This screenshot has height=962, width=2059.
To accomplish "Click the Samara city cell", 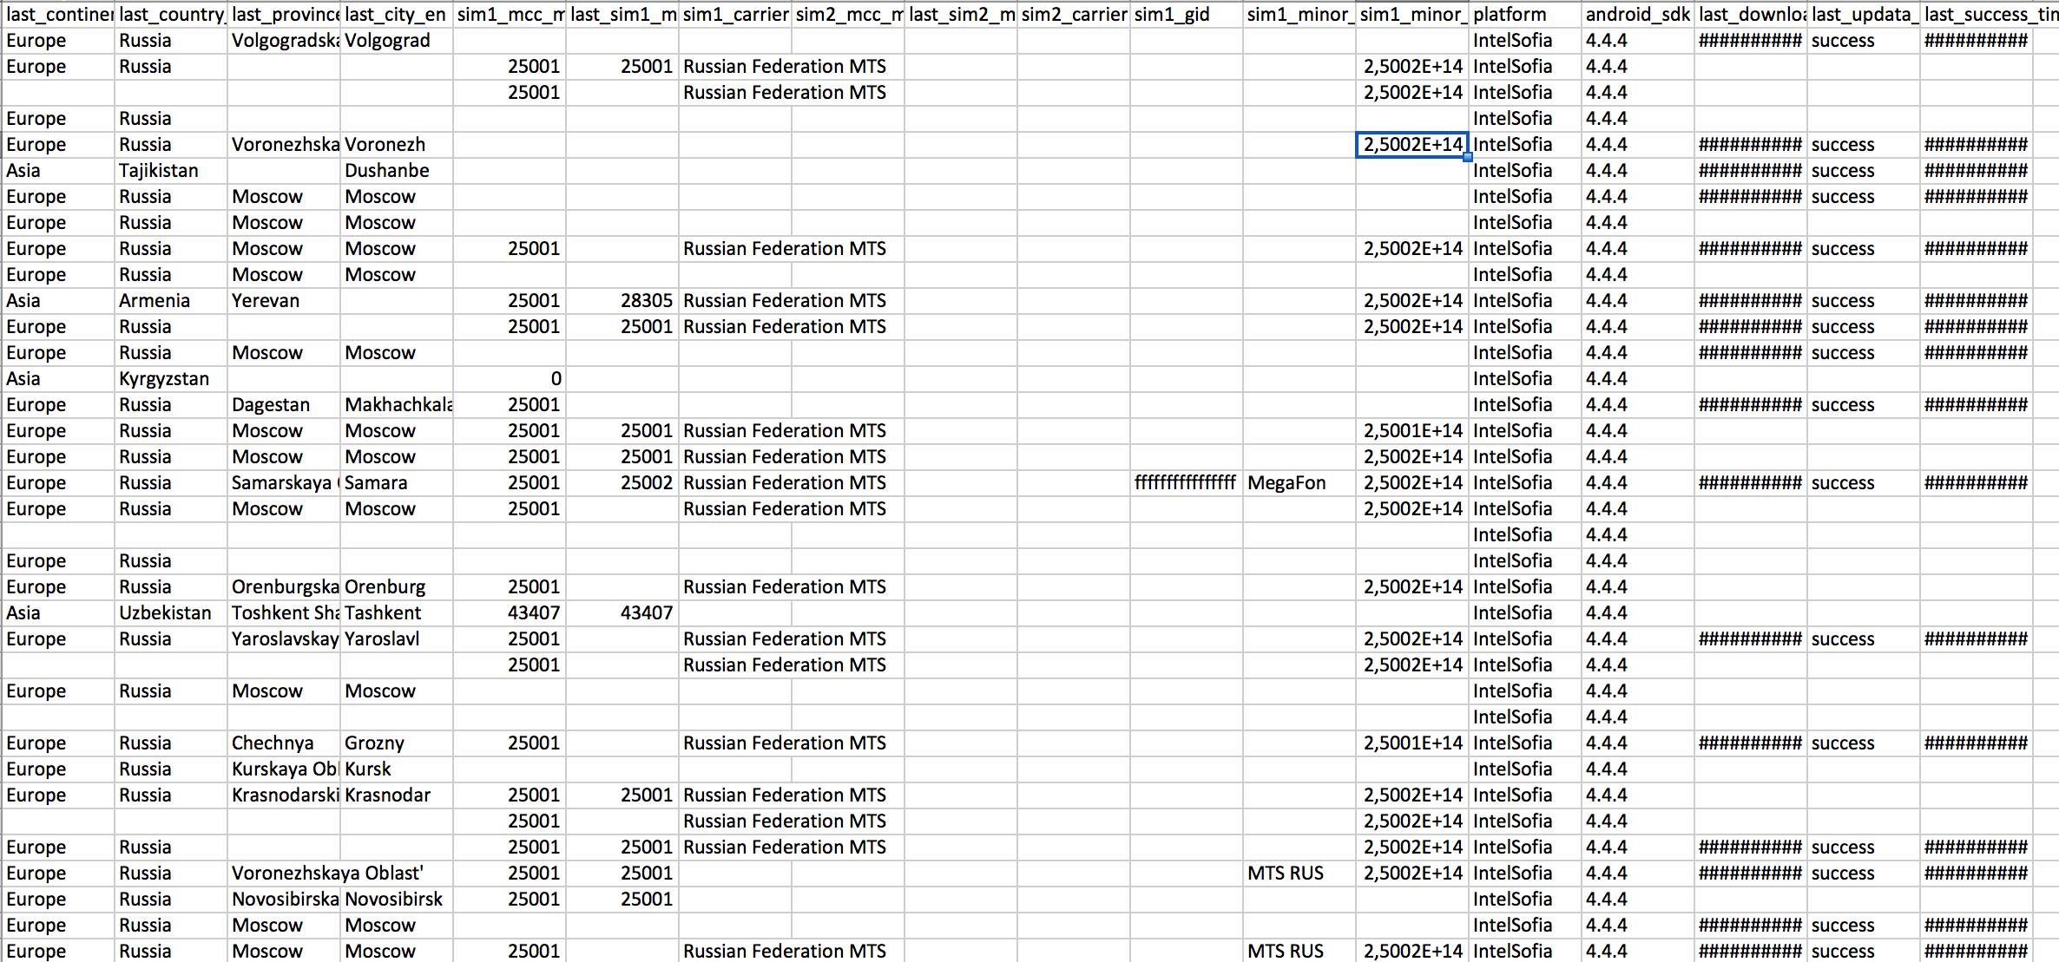I will (x=397, y=483).
